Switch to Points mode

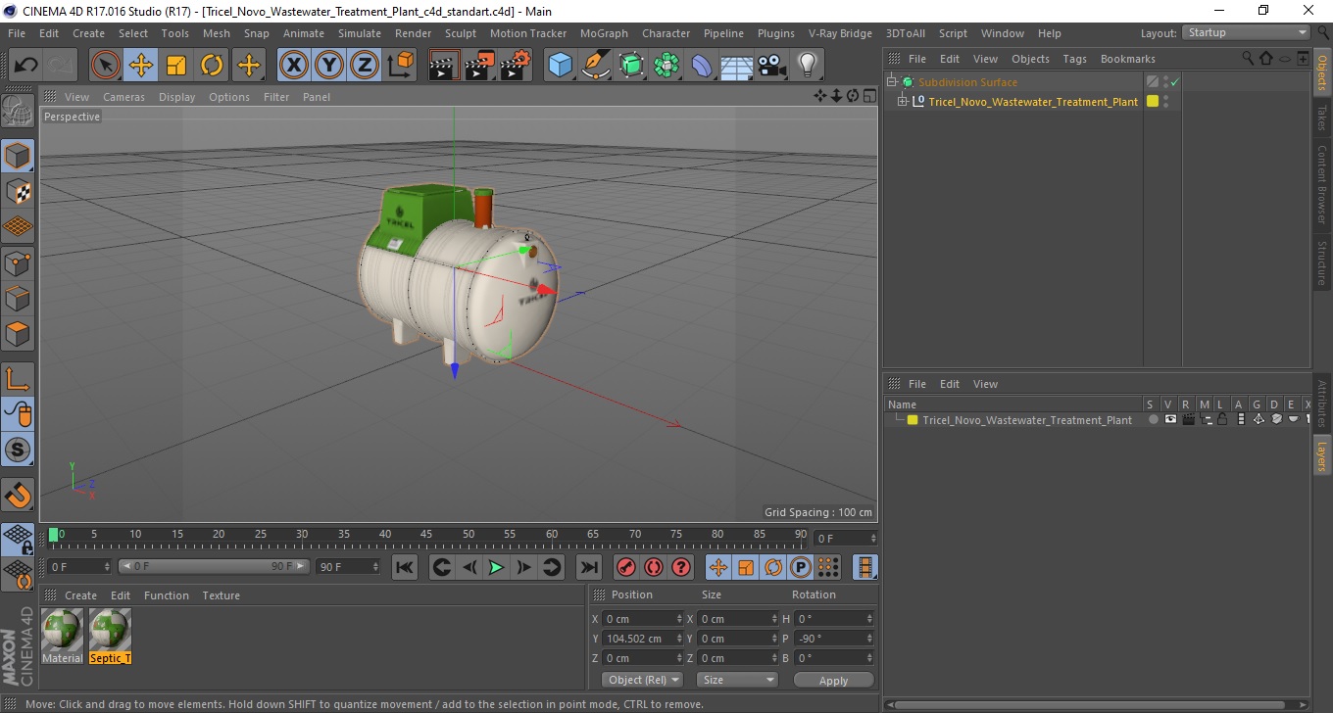(18, 262)
